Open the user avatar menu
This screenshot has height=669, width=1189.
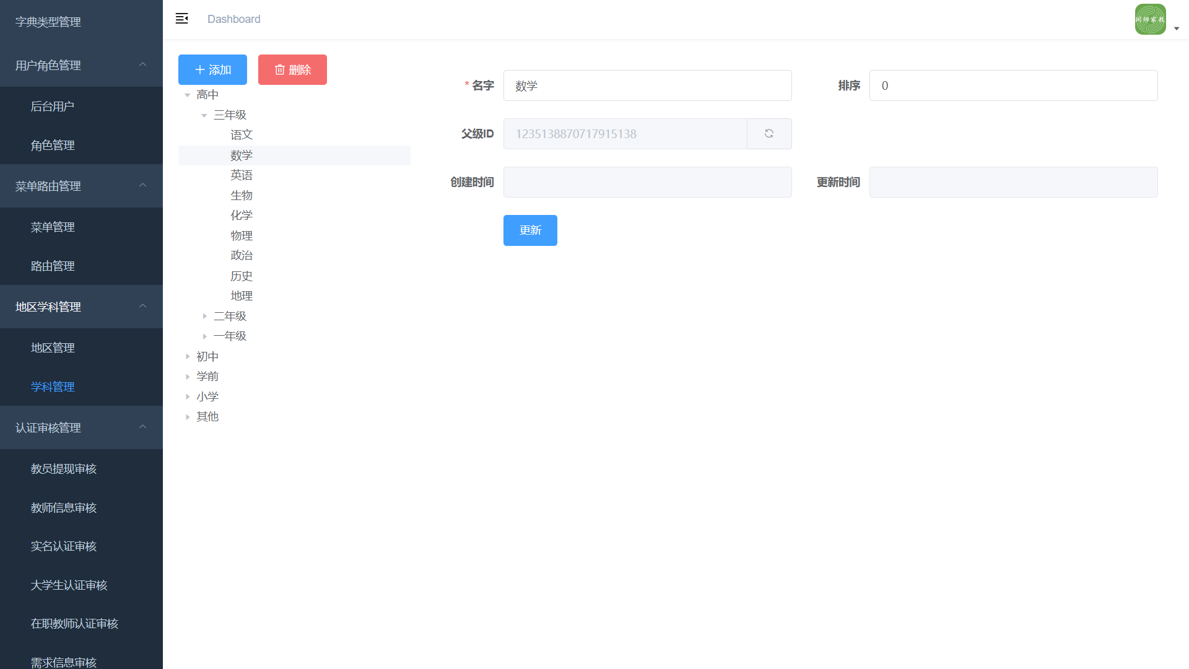(1150, 19)
